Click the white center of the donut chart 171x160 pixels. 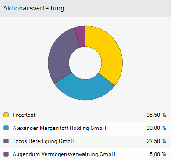85,63
